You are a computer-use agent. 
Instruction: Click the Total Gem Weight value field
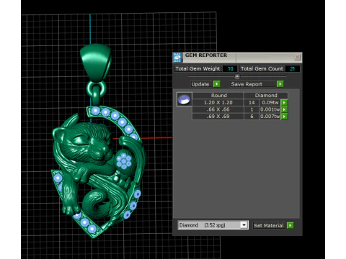[230, 69]
